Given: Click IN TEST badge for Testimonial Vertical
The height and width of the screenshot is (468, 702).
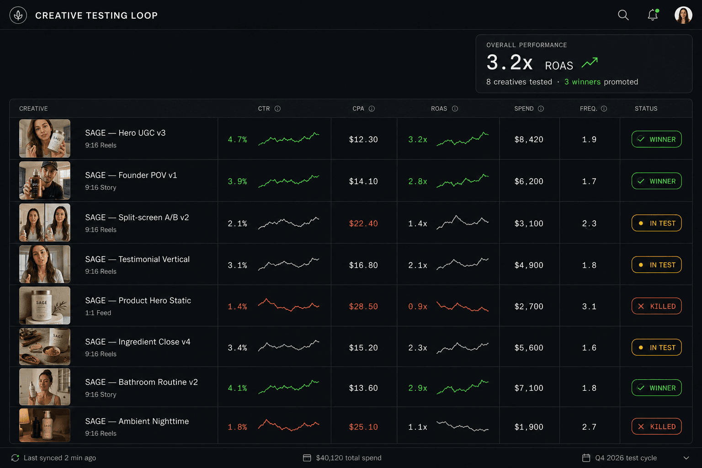Looking at the screenshot, I should pos(656,265).
